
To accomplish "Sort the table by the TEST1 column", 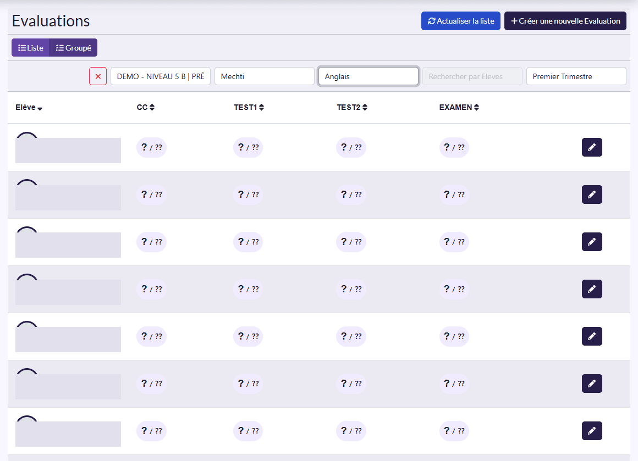I will (x=249, y=107).
